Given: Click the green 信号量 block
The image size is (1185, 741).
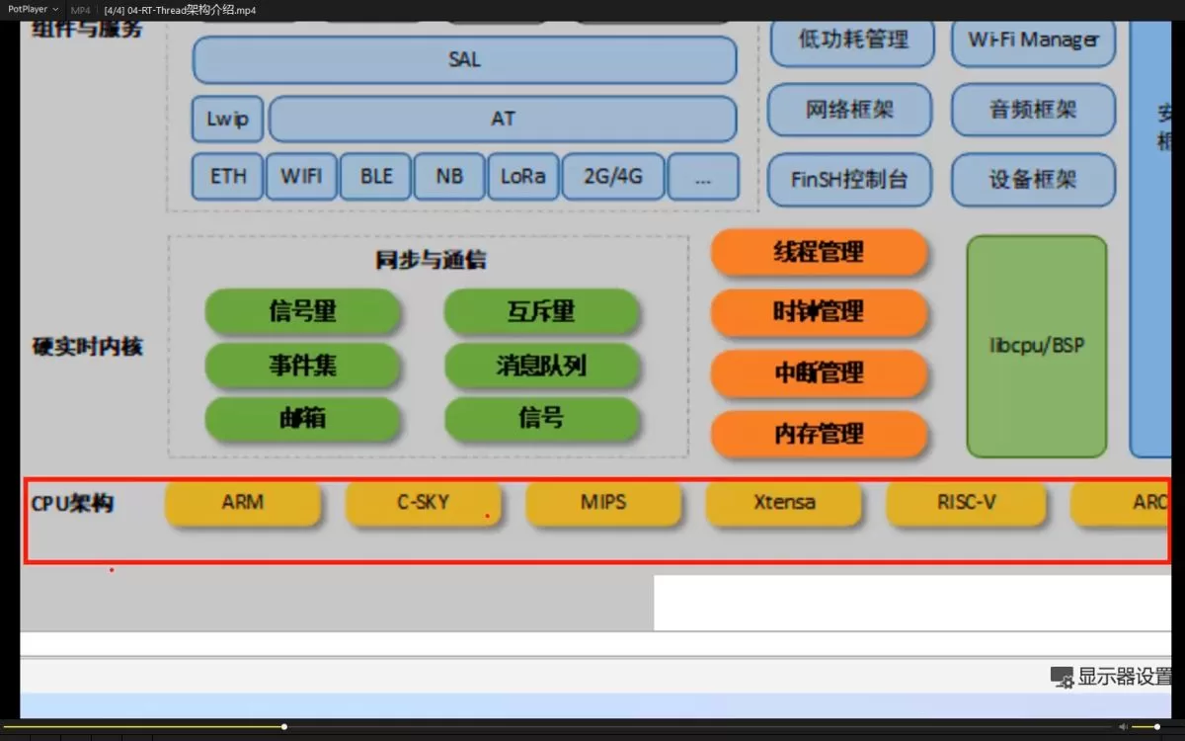Looking at the screenshot, I should [302, 312].
